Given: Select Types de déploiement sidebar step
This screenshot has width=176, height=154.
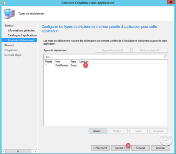Looking at the screenshot, I should [x=19, y=40].
